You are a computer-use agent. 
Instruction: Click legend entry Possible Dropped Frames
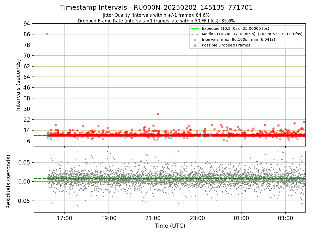coord(226,45)
